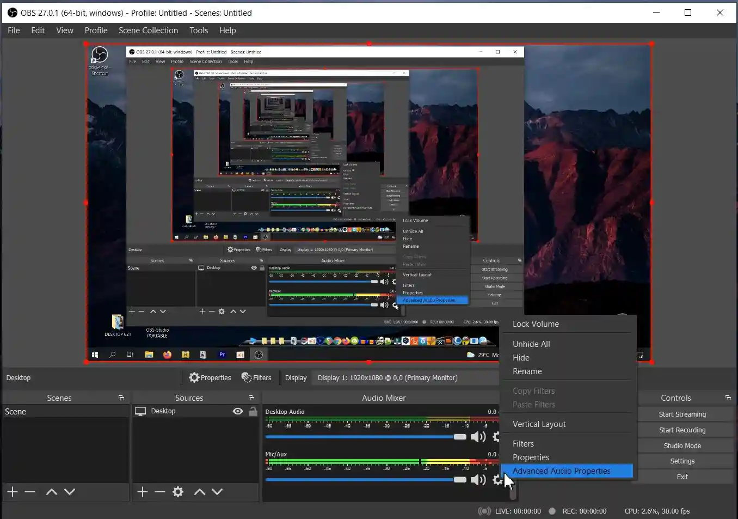Pop out the Controls dock
The width and height of the screenshot is (738, 519).
click(728, 398)
